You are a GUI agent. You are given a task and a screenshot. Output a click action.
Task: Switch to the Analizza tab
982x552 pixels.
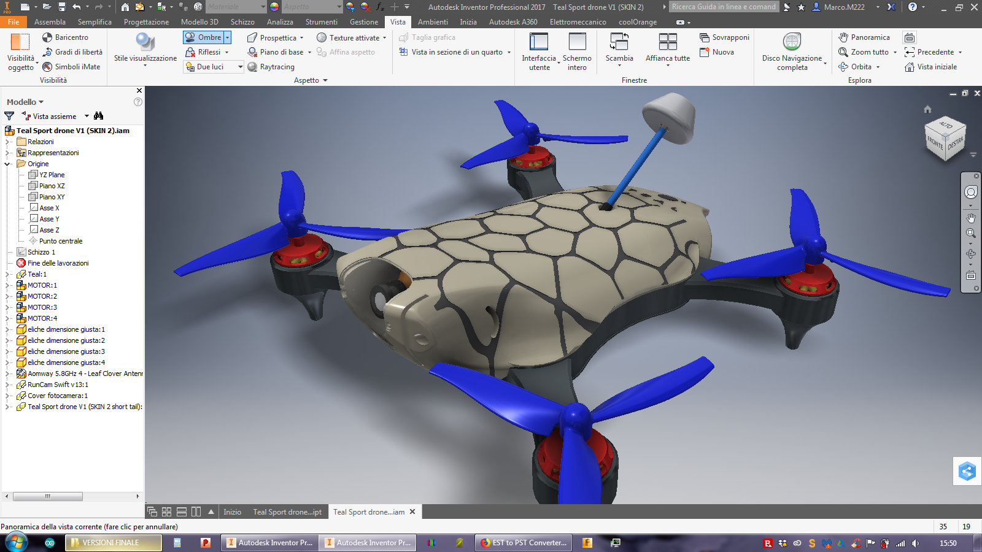pyautogui.click(x=280, y=21)
